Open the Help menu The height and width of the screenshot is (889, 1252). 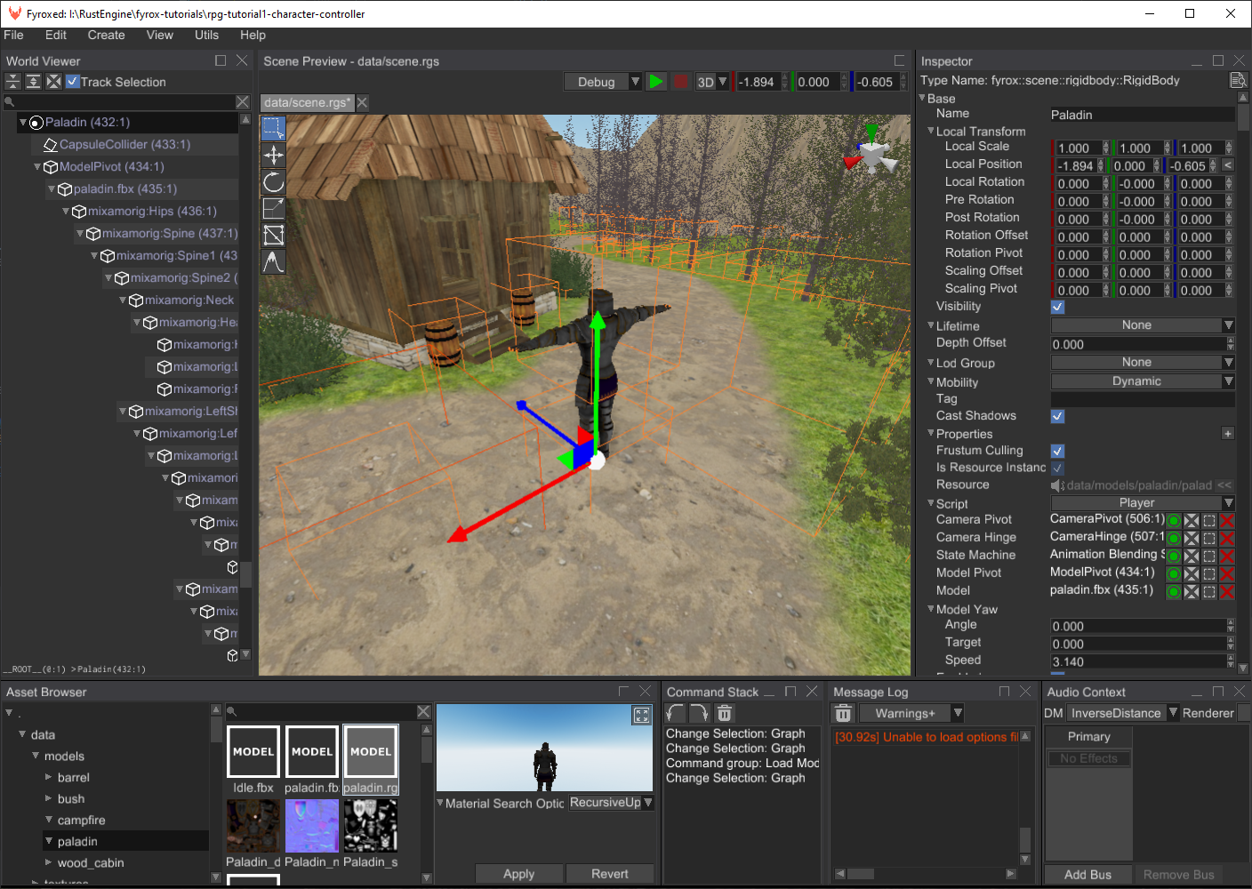click(253, 36)
